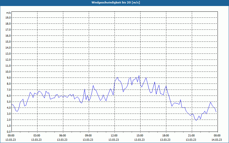The width and height of the screenshot is (229, 143).
Task: Click the m/s unit label
Action: [x=9, y=13]
